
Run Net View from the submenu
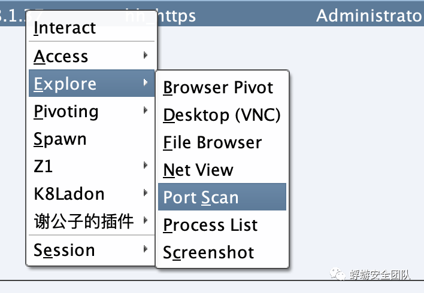coord(198,170)
